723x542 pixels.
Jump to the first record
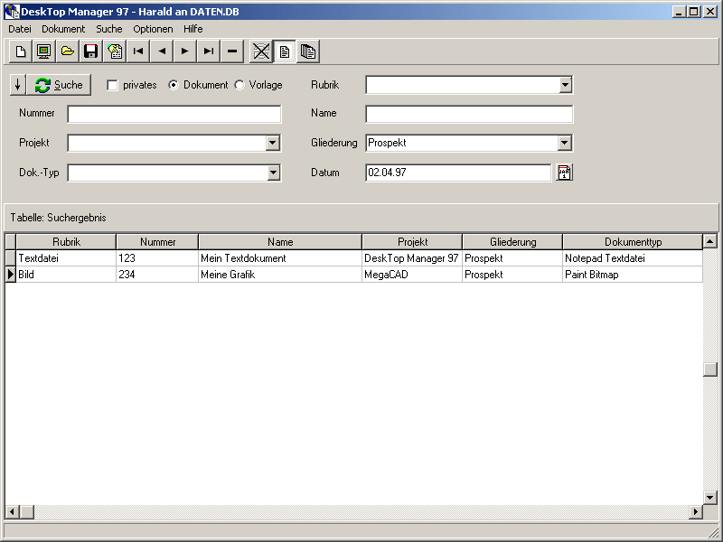point(138,51)
